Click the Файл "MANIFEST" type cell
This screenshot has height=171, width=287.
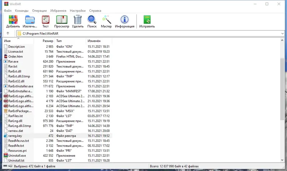click(69, 91)
